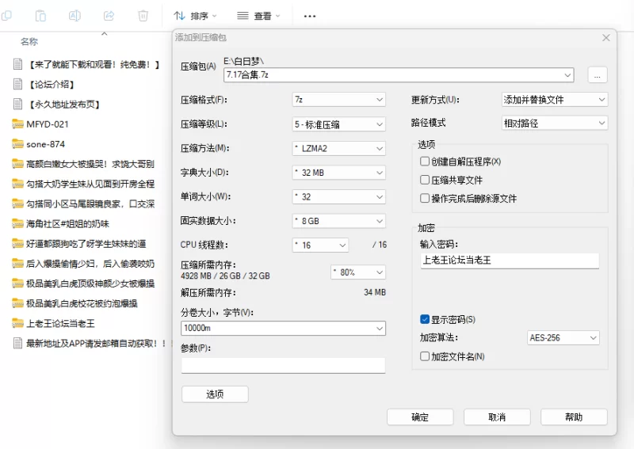Click the rename icon in Explorer toolbar
The width and height of the screenshot is (634, 449).
point(74,16)
